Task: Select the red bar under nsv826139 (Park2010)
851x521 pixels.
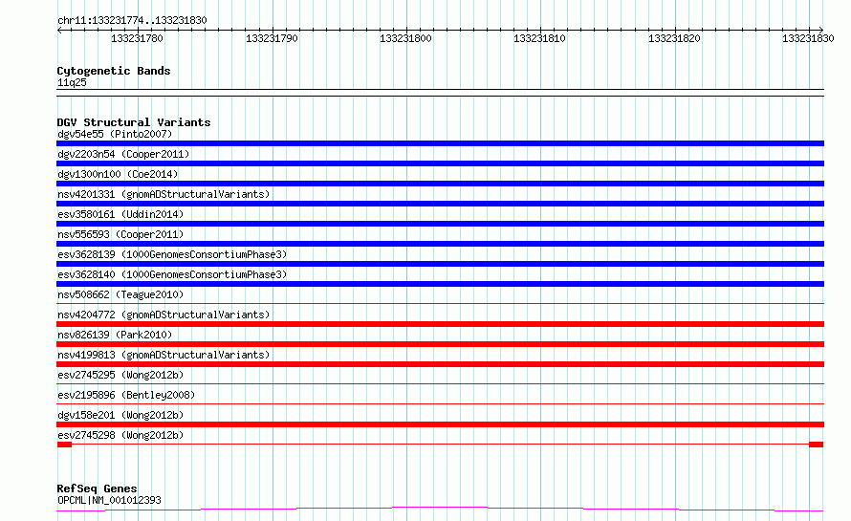Action: [440, 344]
